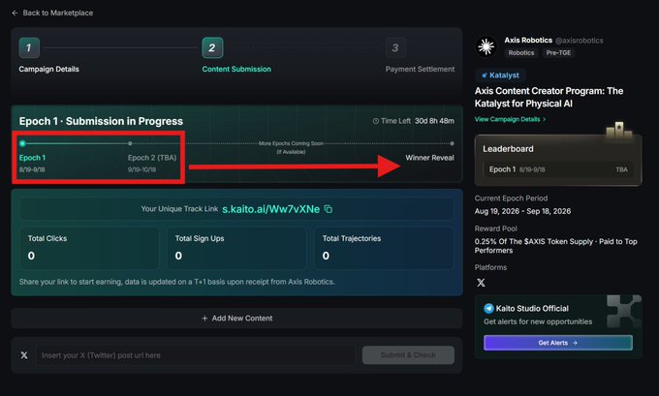Viewport: 659px width, 396px height.
Task: Open step 1 Campaign Details
Action: click(x=29, y=47)
